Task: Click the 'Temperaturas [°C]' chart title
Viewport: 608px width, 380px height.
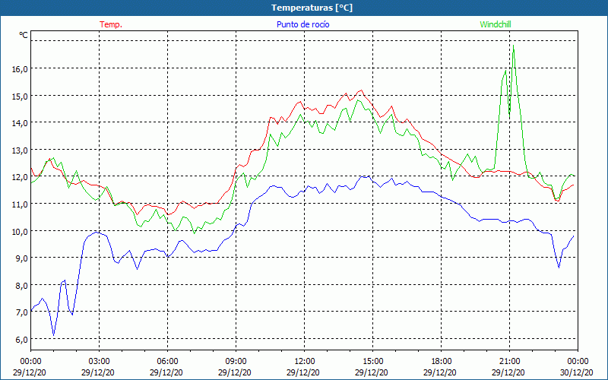Action: 312,8
